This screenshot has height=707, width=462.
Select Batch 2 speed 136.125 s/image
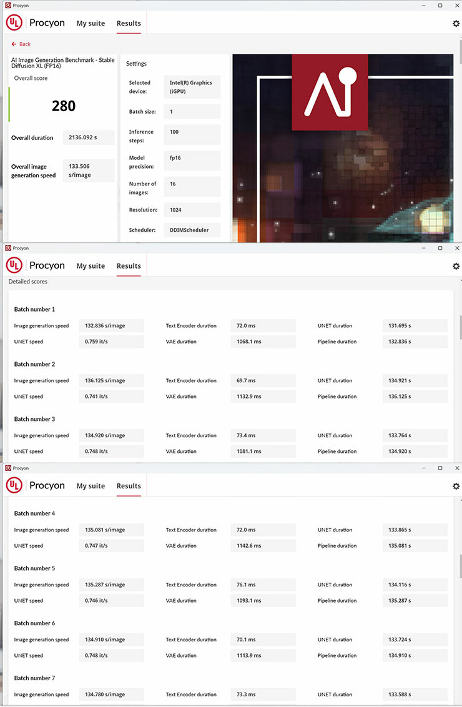point(111,380)
